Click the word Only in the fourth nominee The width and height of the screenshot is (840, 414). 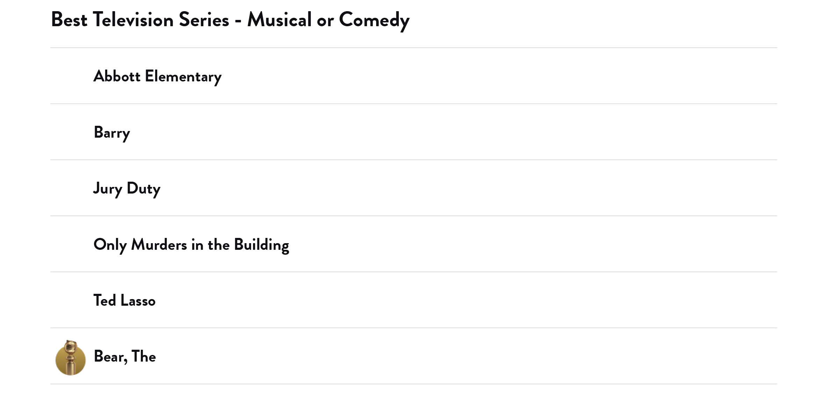110,245
